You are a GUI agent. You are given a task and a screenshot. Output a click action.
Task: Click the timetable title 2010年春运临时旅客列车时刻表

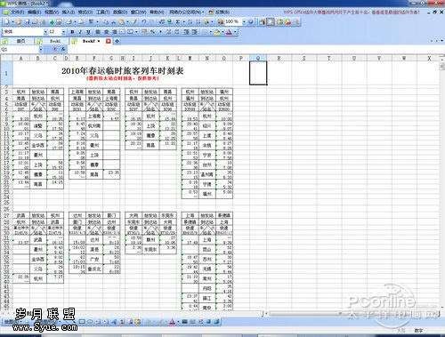click(123, 70)
